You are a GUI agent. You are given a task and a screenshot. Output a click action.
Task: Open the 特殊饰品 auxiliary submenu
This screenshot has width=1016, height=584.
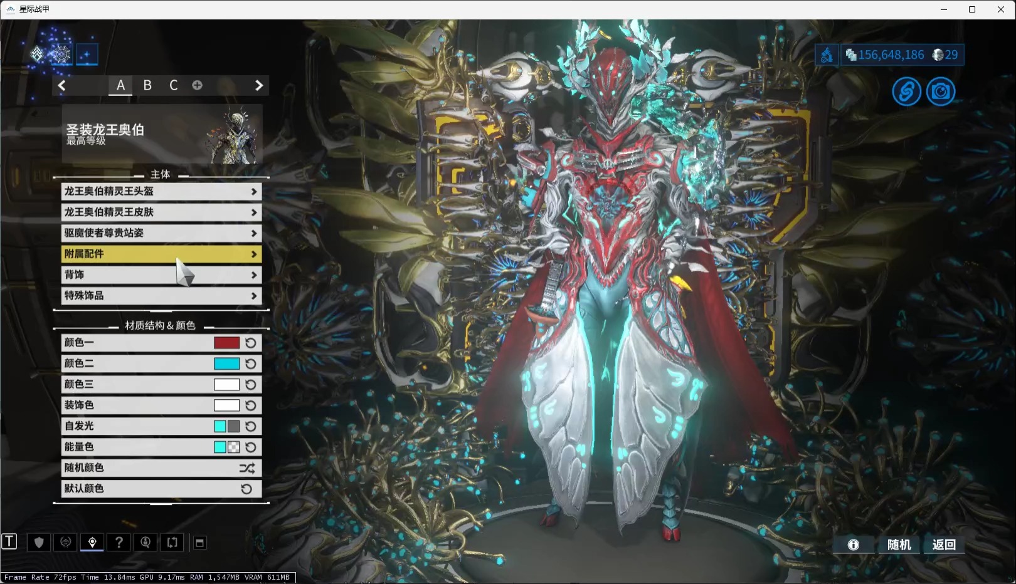(161, 295)
